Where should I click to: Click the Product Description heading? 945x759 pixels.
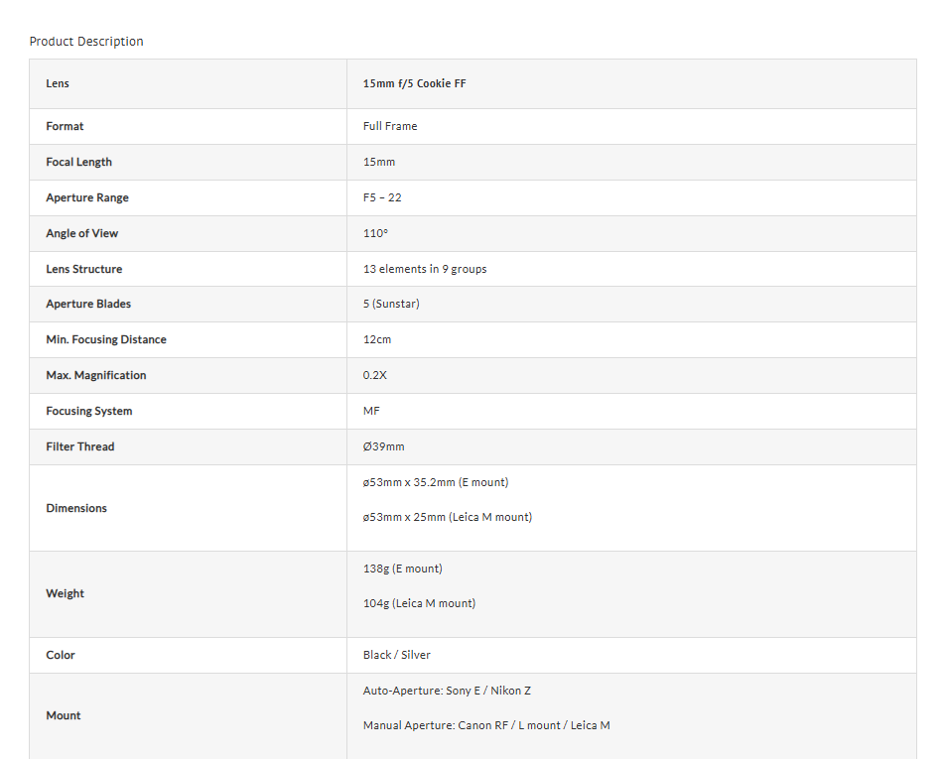pos(86,42)
